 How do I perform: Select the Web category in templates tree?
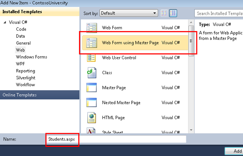21,50
